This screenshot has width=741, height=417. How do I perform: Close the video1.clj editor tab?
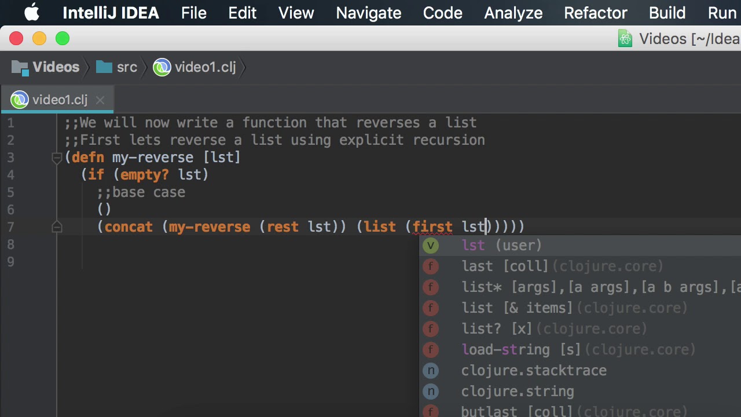pyautogui.click(x=100, y=100)
